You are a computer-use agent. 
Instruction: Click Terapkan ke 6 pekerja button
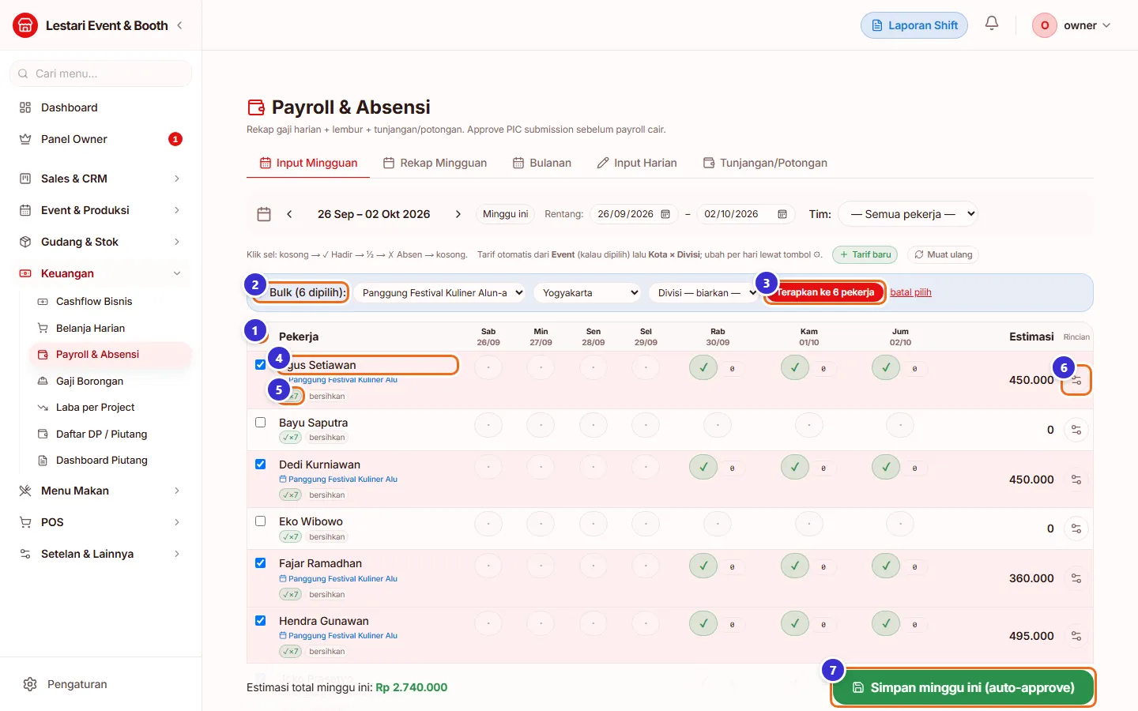pos(825,292)
